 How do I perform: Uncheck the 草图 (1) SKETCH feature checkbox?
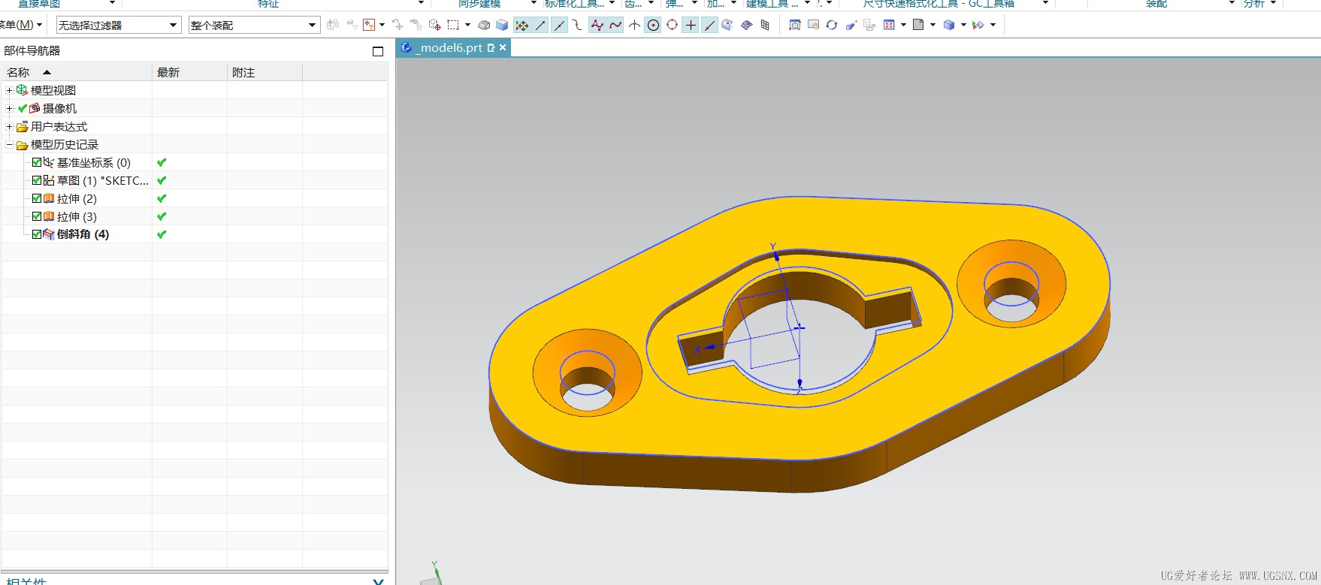click(37, 180)
